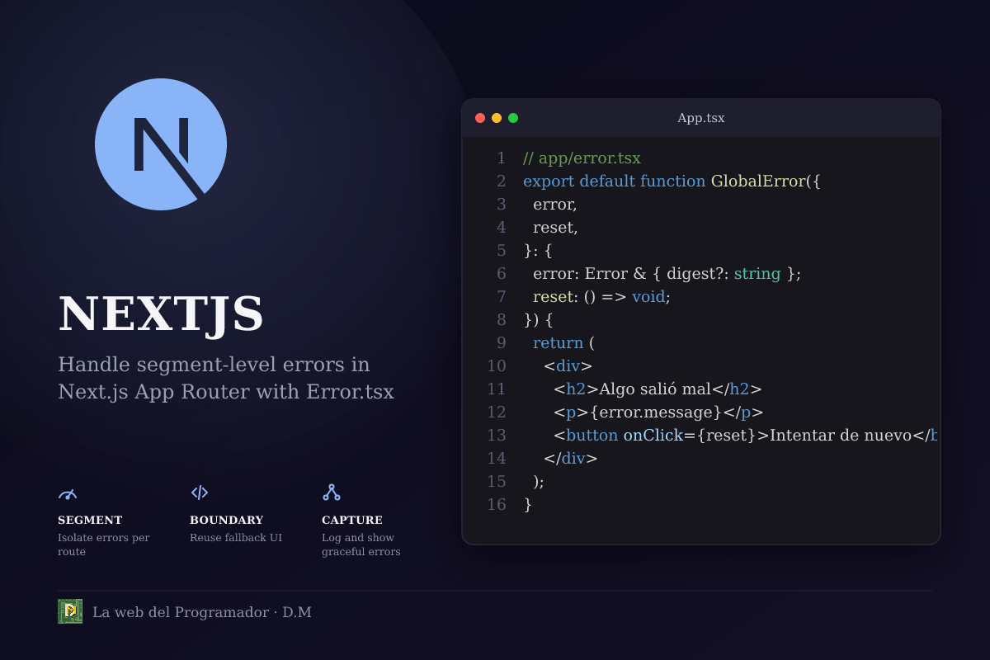Click 'error,' parameter on line 3

(x=555, y=204)
